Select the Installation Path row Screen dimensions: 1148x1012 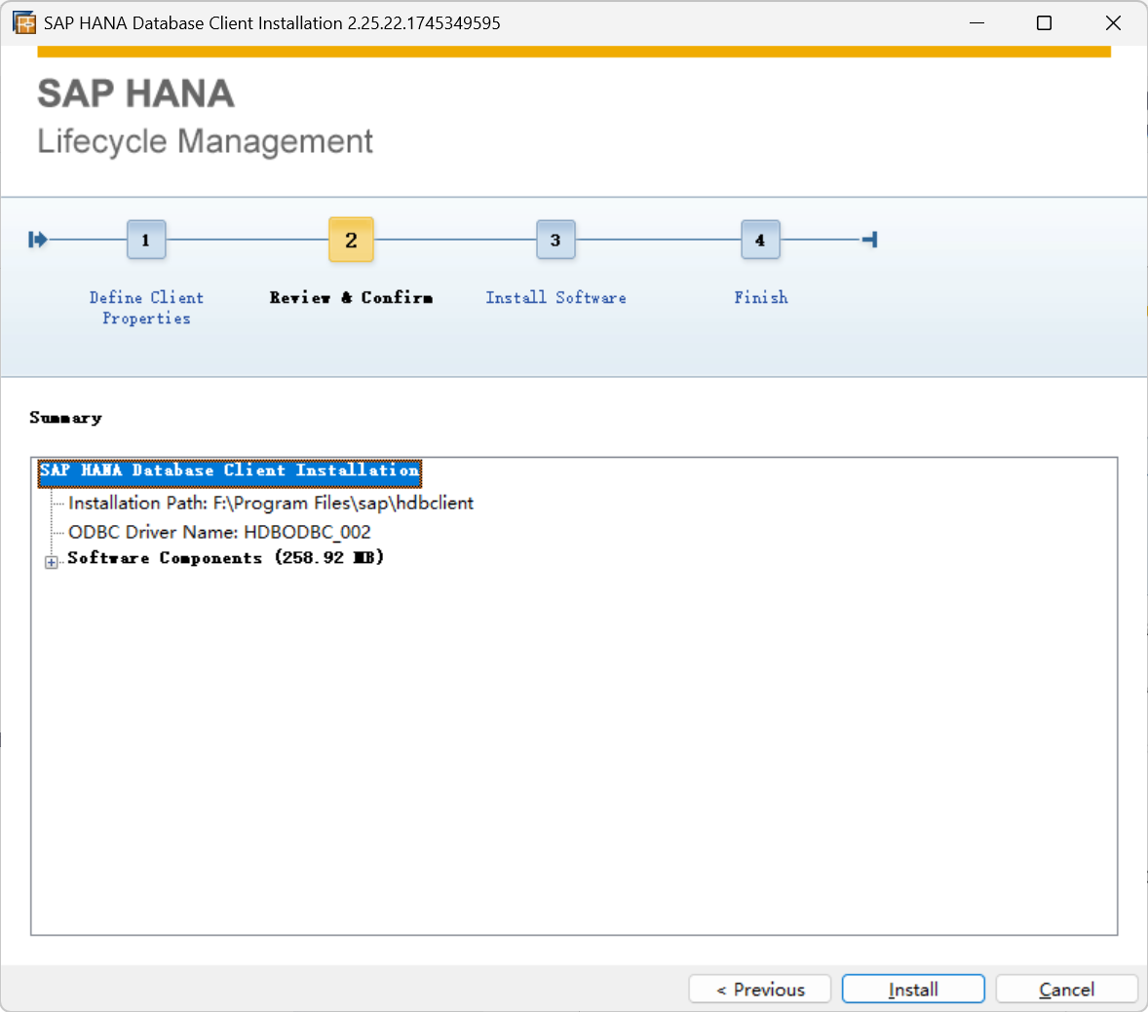point(271,503)
